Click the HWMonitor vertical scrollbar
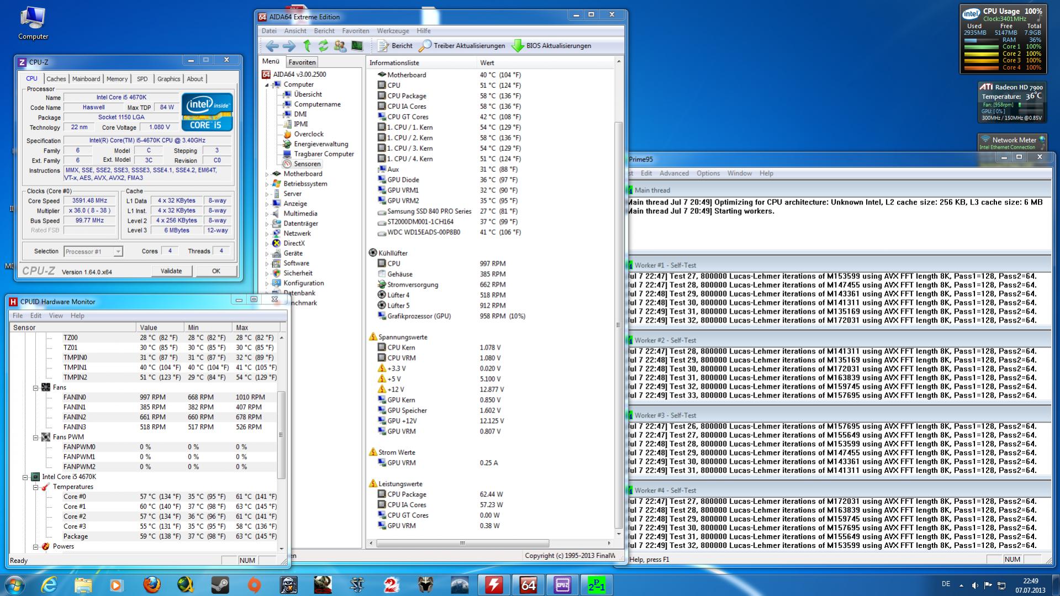This screenshot has height=596, width=1060. [281, 434]
